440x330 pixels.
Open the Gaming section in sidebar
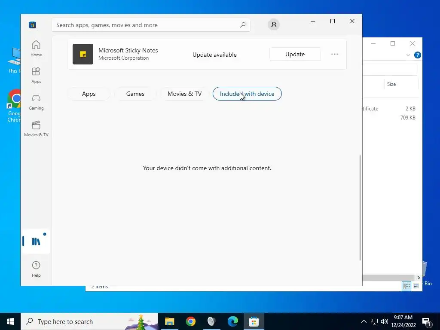[x=36, y=102]
